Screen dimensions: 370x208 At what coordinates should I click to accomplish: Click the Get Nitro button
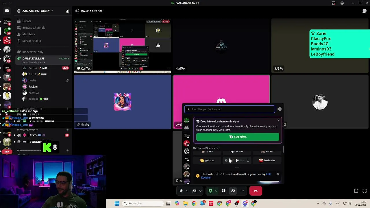238,137
